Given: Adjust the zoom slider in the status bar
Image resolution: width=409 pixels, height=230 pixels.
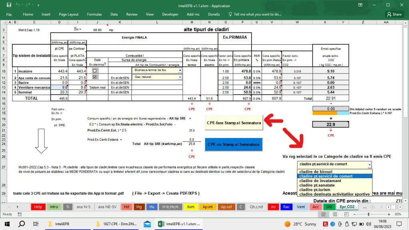Looking at the screenshot, I should pos(369,214).
